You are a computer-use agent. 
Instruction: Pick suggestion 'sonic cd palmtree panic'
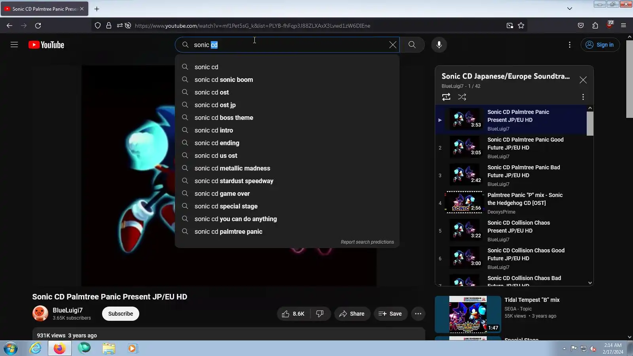click(x=287, y=231)
